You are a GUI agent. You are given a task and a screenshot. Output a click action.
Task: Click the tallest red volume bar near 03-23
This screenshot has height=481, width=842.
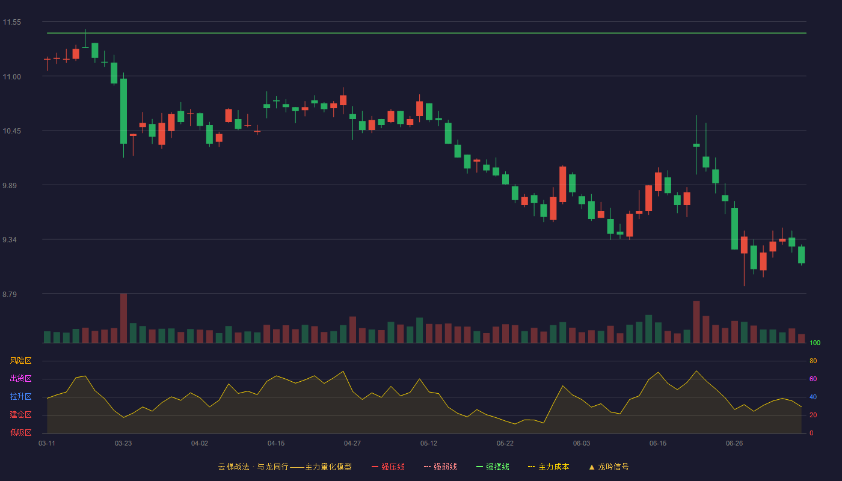(x=123, y=318)
